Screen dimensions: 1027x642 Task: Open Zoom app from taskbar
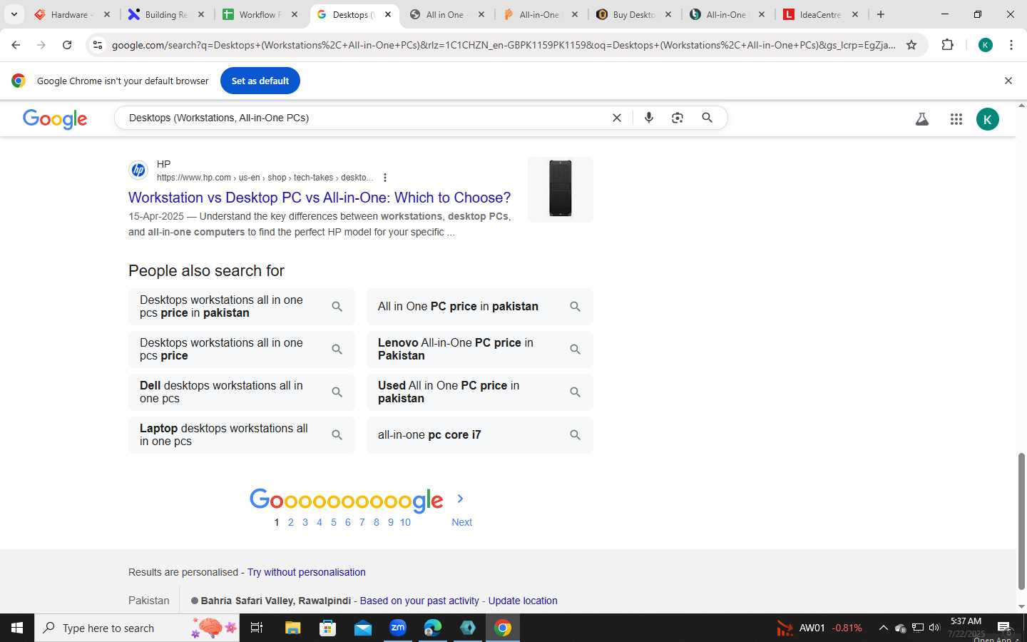[398, 628]
